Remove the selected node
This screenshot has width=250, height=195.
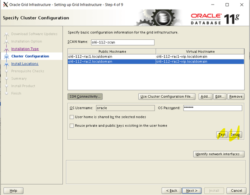tap(235, 96)
